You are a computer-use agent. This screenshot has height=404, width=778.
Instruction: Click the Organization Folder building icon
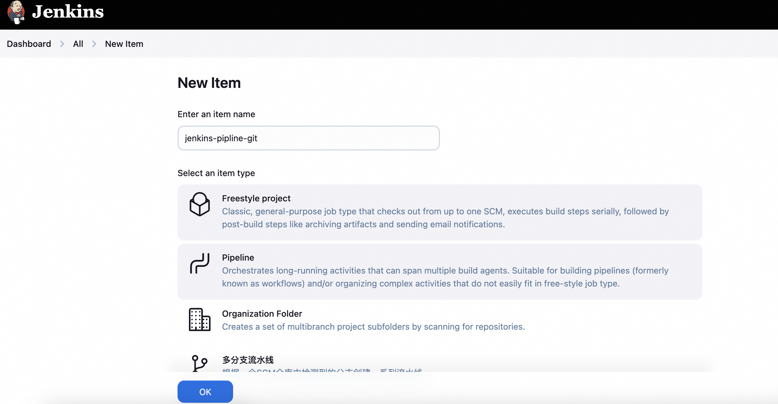[199, 319]
